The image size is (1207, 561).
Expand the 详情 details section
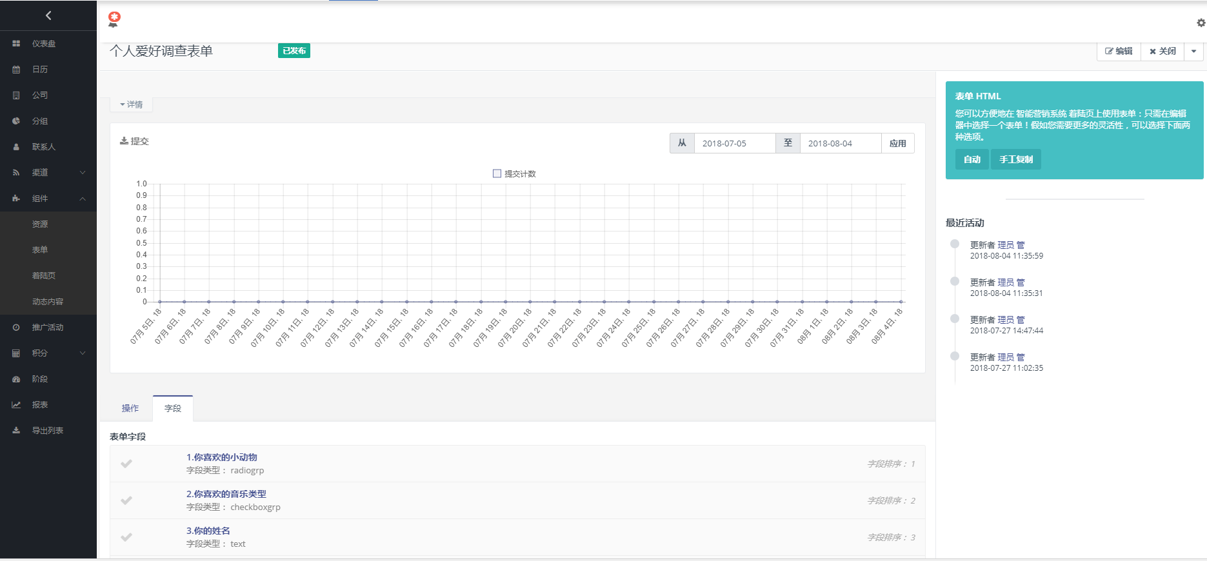click(x=132, y=104)
